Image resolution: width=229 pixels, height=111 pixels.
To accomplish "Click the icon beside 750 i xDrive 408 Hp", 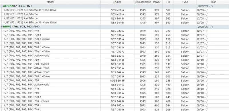I will click(x=5, y=101).
